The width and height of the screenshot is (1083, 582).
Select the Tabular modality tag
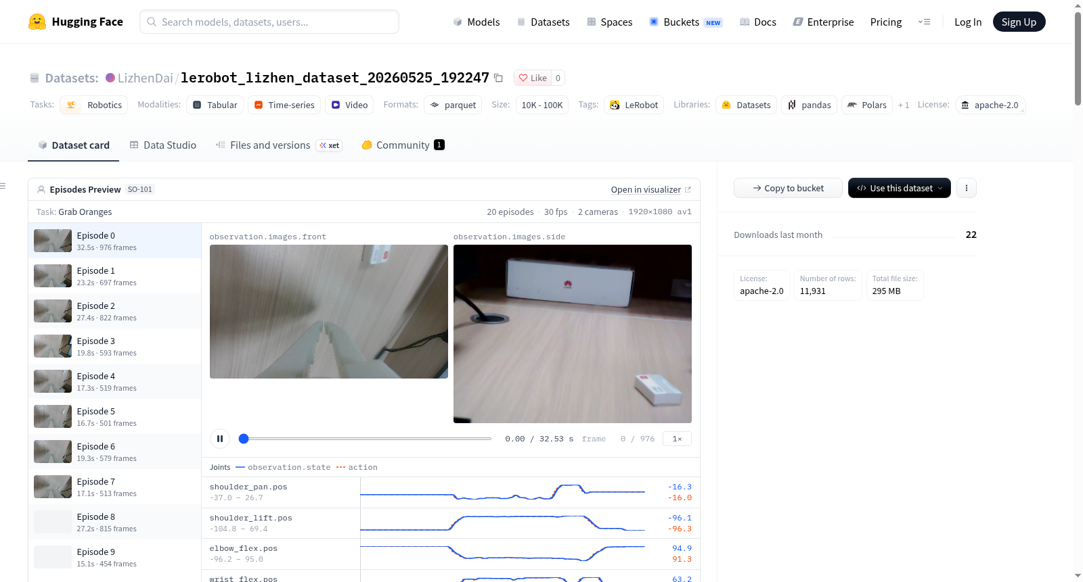pos(215,105)
